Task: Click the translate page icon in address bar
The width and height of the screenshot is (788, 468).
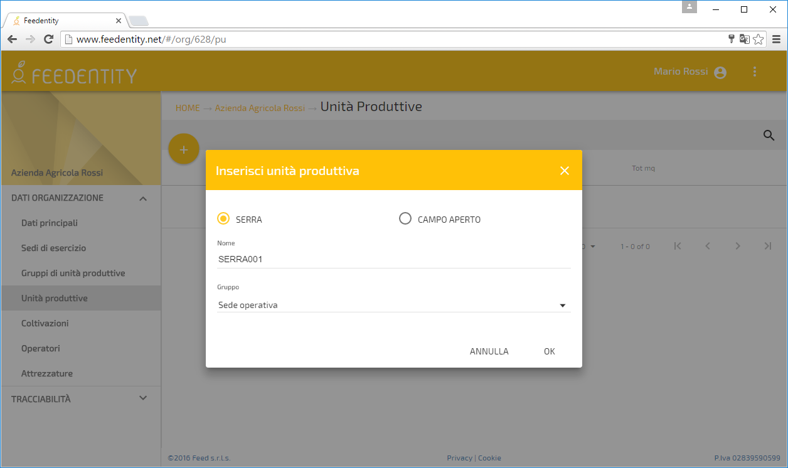Action: coord(745,40)
